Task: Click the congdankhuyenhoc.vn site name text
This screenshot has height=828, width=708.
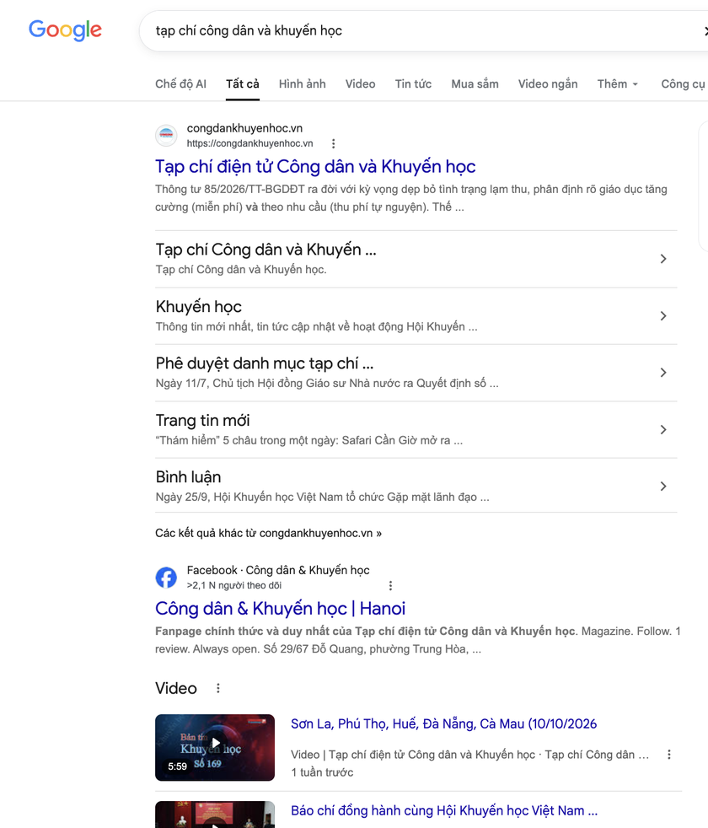Action: click(244, 128)
